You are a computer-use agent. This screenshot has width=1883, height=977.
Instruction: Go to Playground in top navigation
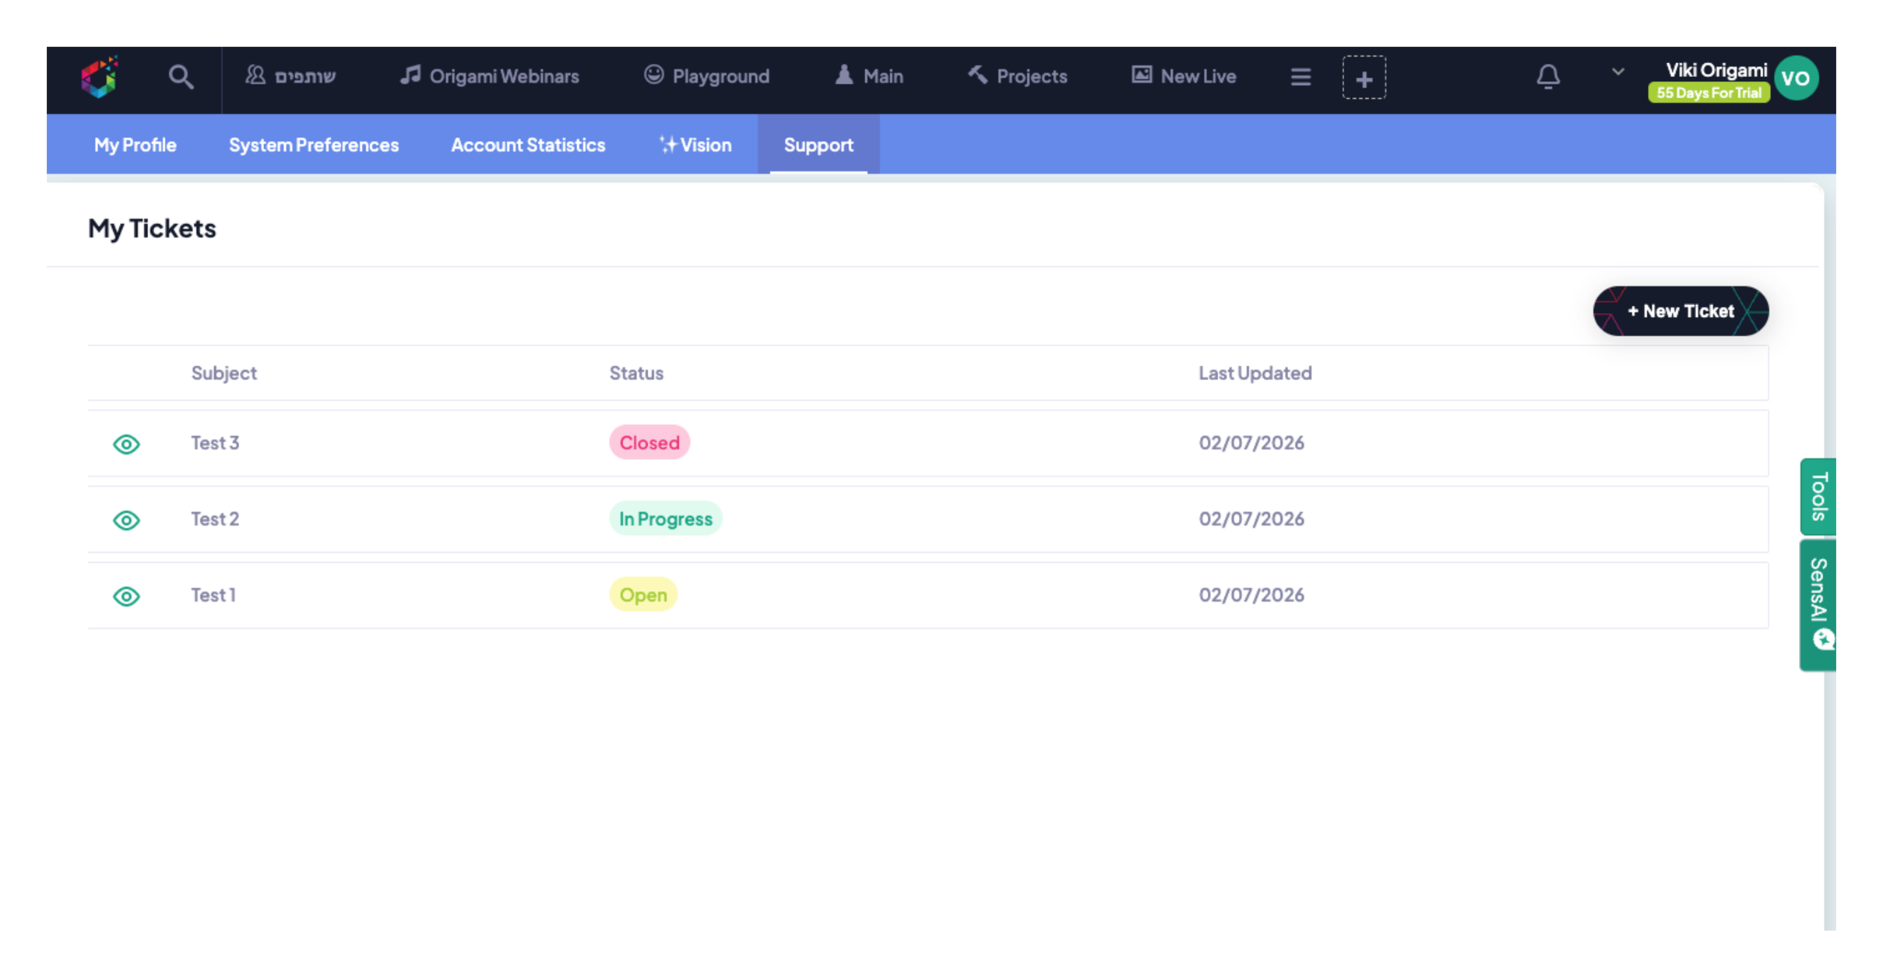706,76
